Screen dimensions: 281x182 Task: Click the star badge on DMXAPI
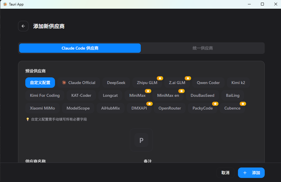[150, 104]
